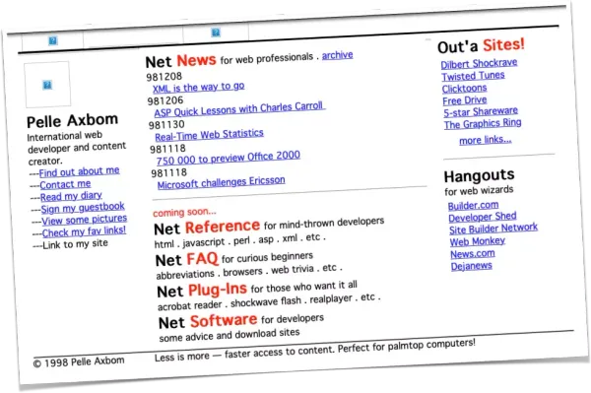Open the Site Builder Network link
This screenshot has width=591, height=393.
pos(493,229)
